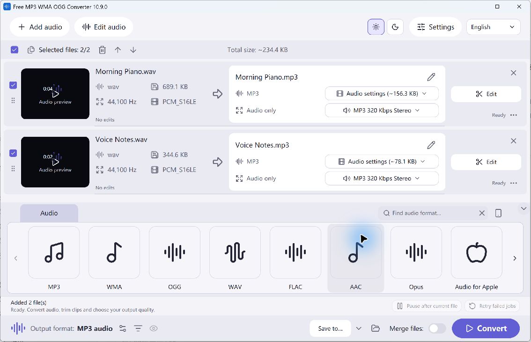Move selected files up arrow
Screen dimensions: 531x342
(x=118, y=50)
